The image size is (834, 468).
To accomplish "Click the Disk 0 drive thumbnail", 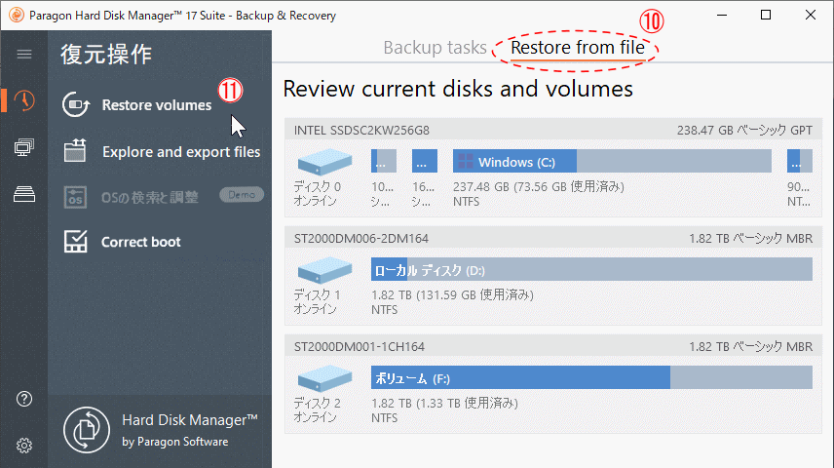I will (x=322, y=161).
